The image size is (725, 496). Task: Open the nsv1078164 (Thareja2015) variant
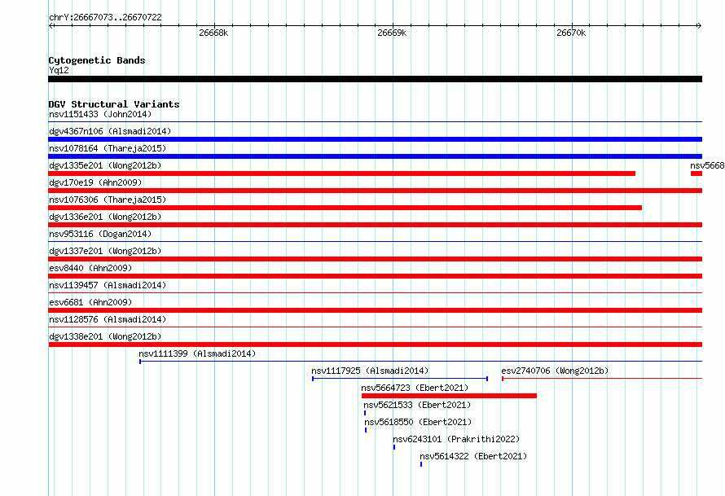coord(375,156)
